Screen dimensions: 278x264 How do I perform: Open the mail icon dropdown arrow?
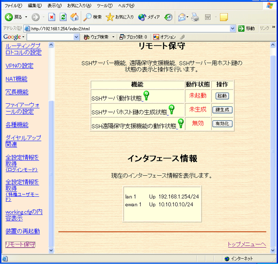[188, 17]
